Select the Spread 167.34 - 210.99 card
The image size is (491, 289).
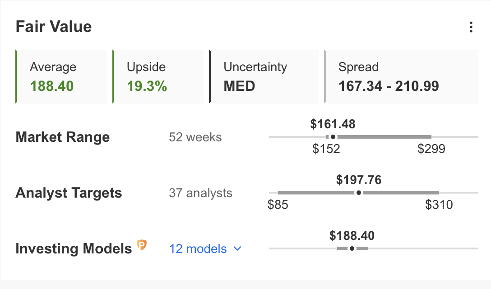click(401, 77)
